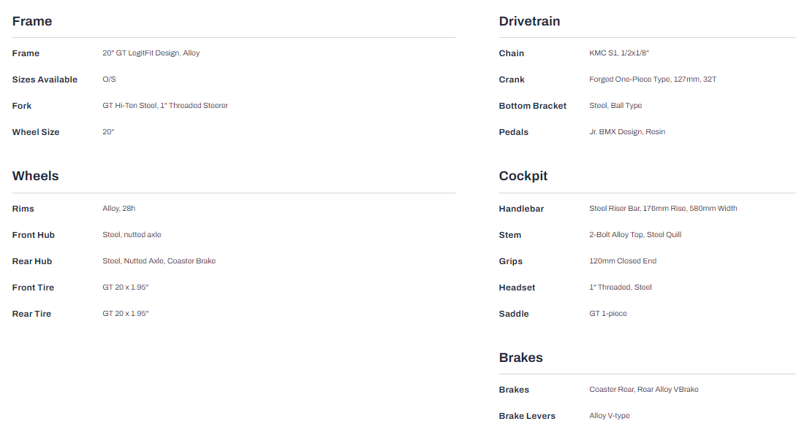Select the GT 1-piece saddle value
The image size is (796, 432).
coord(607,314)
